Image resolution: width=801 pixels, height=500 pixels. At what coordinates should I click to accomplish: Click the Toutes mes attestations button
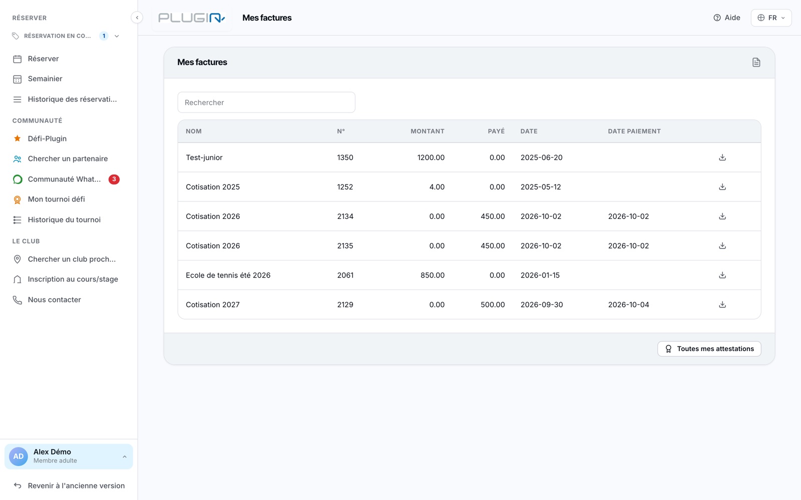(x=709, y=349)
